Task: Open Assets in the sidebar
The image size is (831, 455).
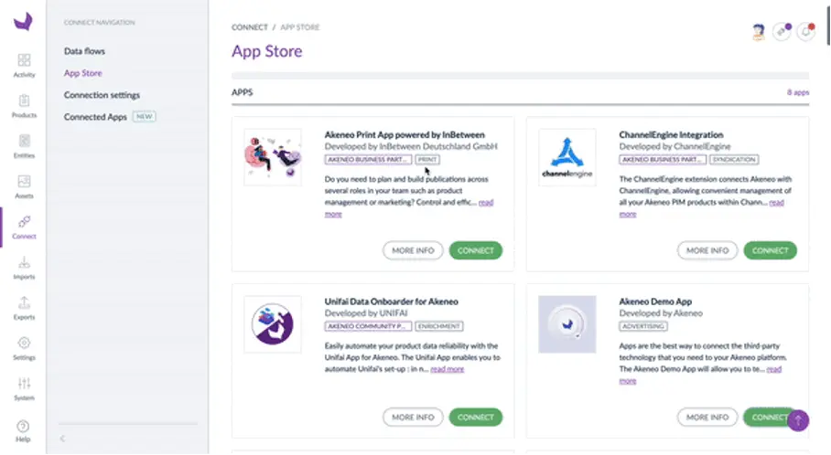Action: (x=24, y=185)
